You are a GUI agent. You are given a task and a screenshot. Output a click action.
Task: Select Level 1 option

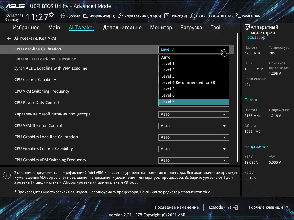[x=194, y=64]
